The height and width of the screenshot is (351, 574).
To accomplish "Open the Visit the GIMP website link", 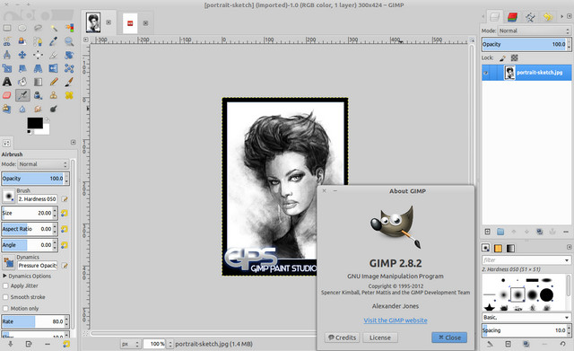I will pyautogui.click(x=396, y=320).
